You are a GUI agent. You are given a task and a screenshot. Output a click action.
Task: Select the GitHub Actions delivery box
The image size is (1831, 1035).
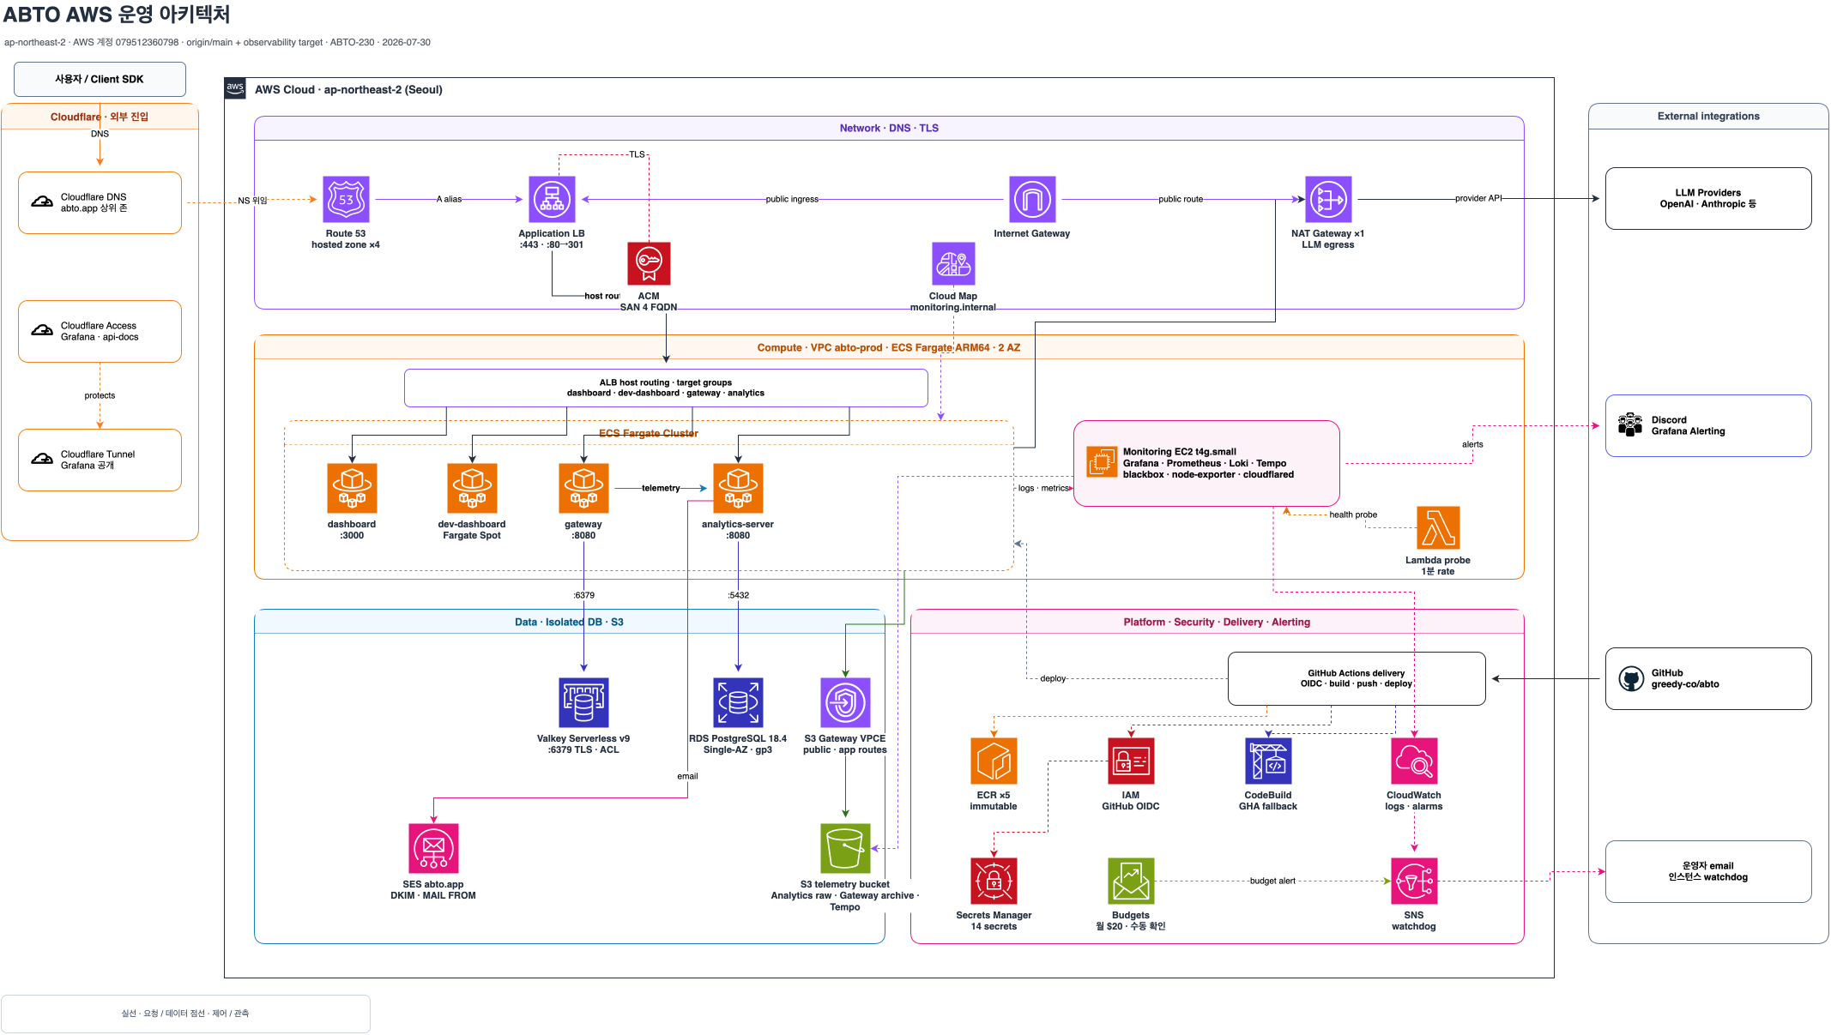click(1357, 679)
